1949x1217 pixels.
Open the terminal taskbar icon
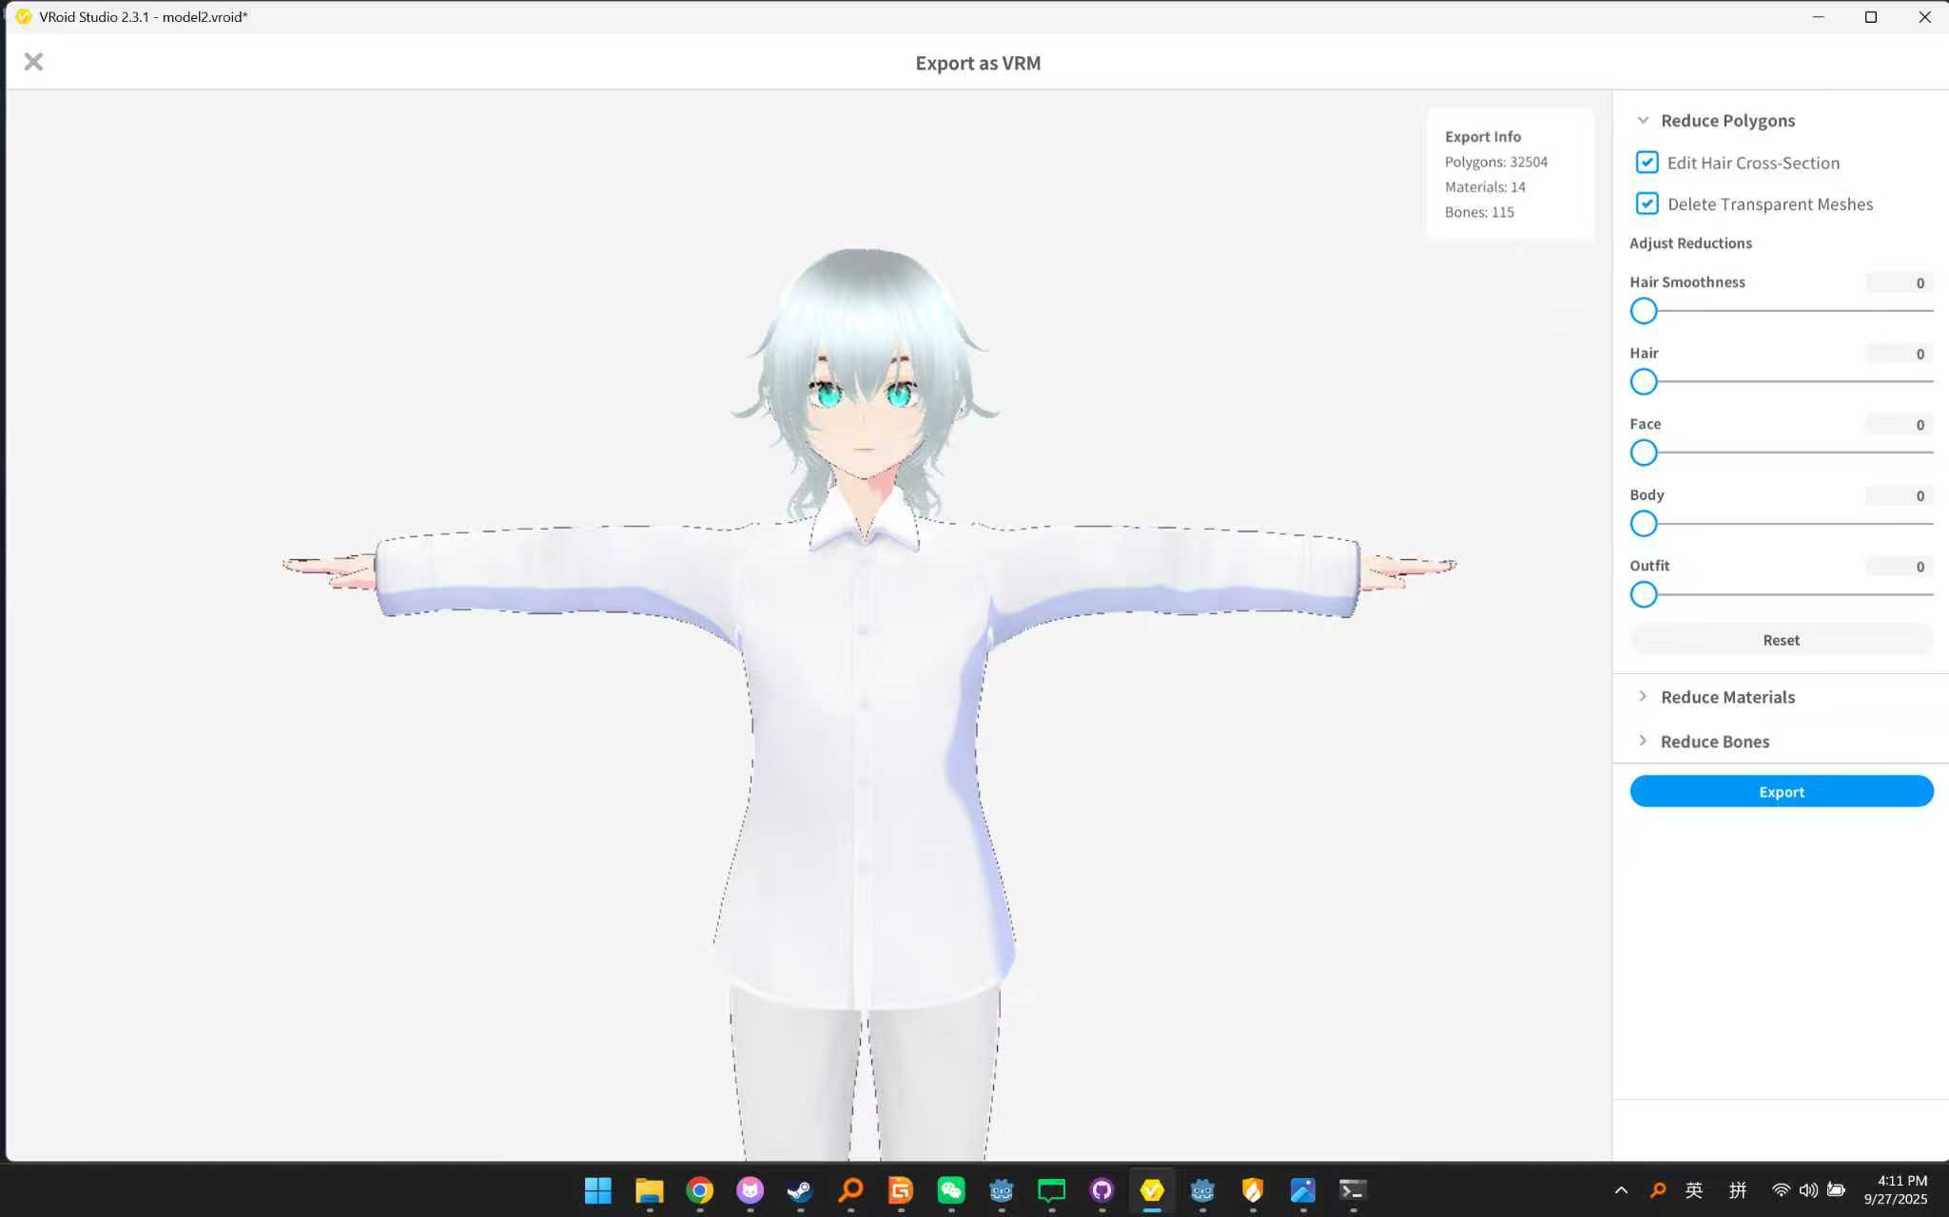coord(1353,1190)
